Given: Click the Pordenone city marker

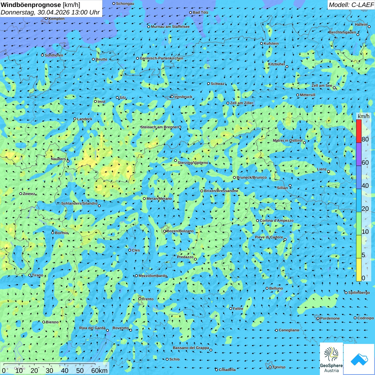Looking at the screenshot, I should point(318,318).
